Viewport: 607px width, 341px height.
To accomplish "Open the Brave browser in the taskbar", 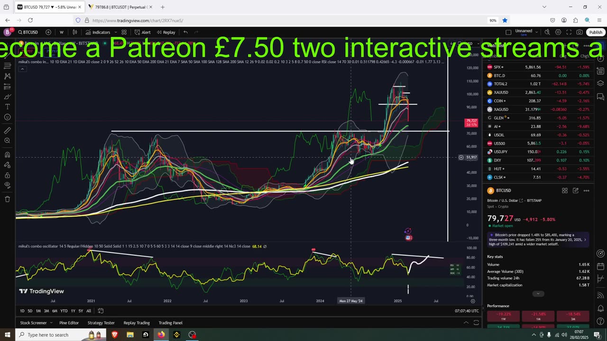I will click(x=114, y=335).
